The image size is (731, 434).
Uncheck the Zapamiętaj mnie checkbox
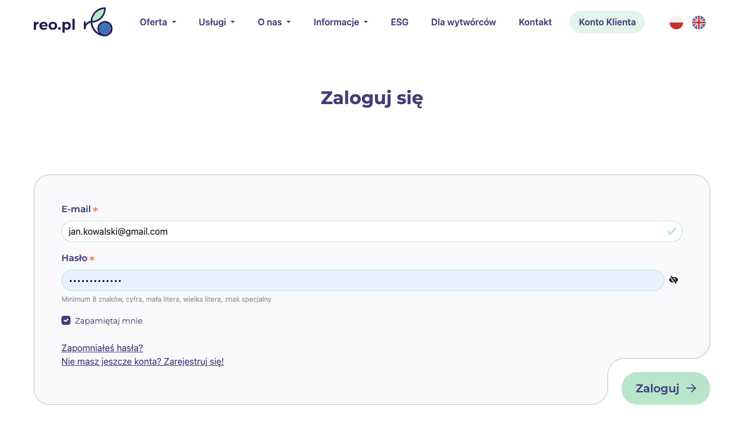pyautogui.click(x=66, y=321)
